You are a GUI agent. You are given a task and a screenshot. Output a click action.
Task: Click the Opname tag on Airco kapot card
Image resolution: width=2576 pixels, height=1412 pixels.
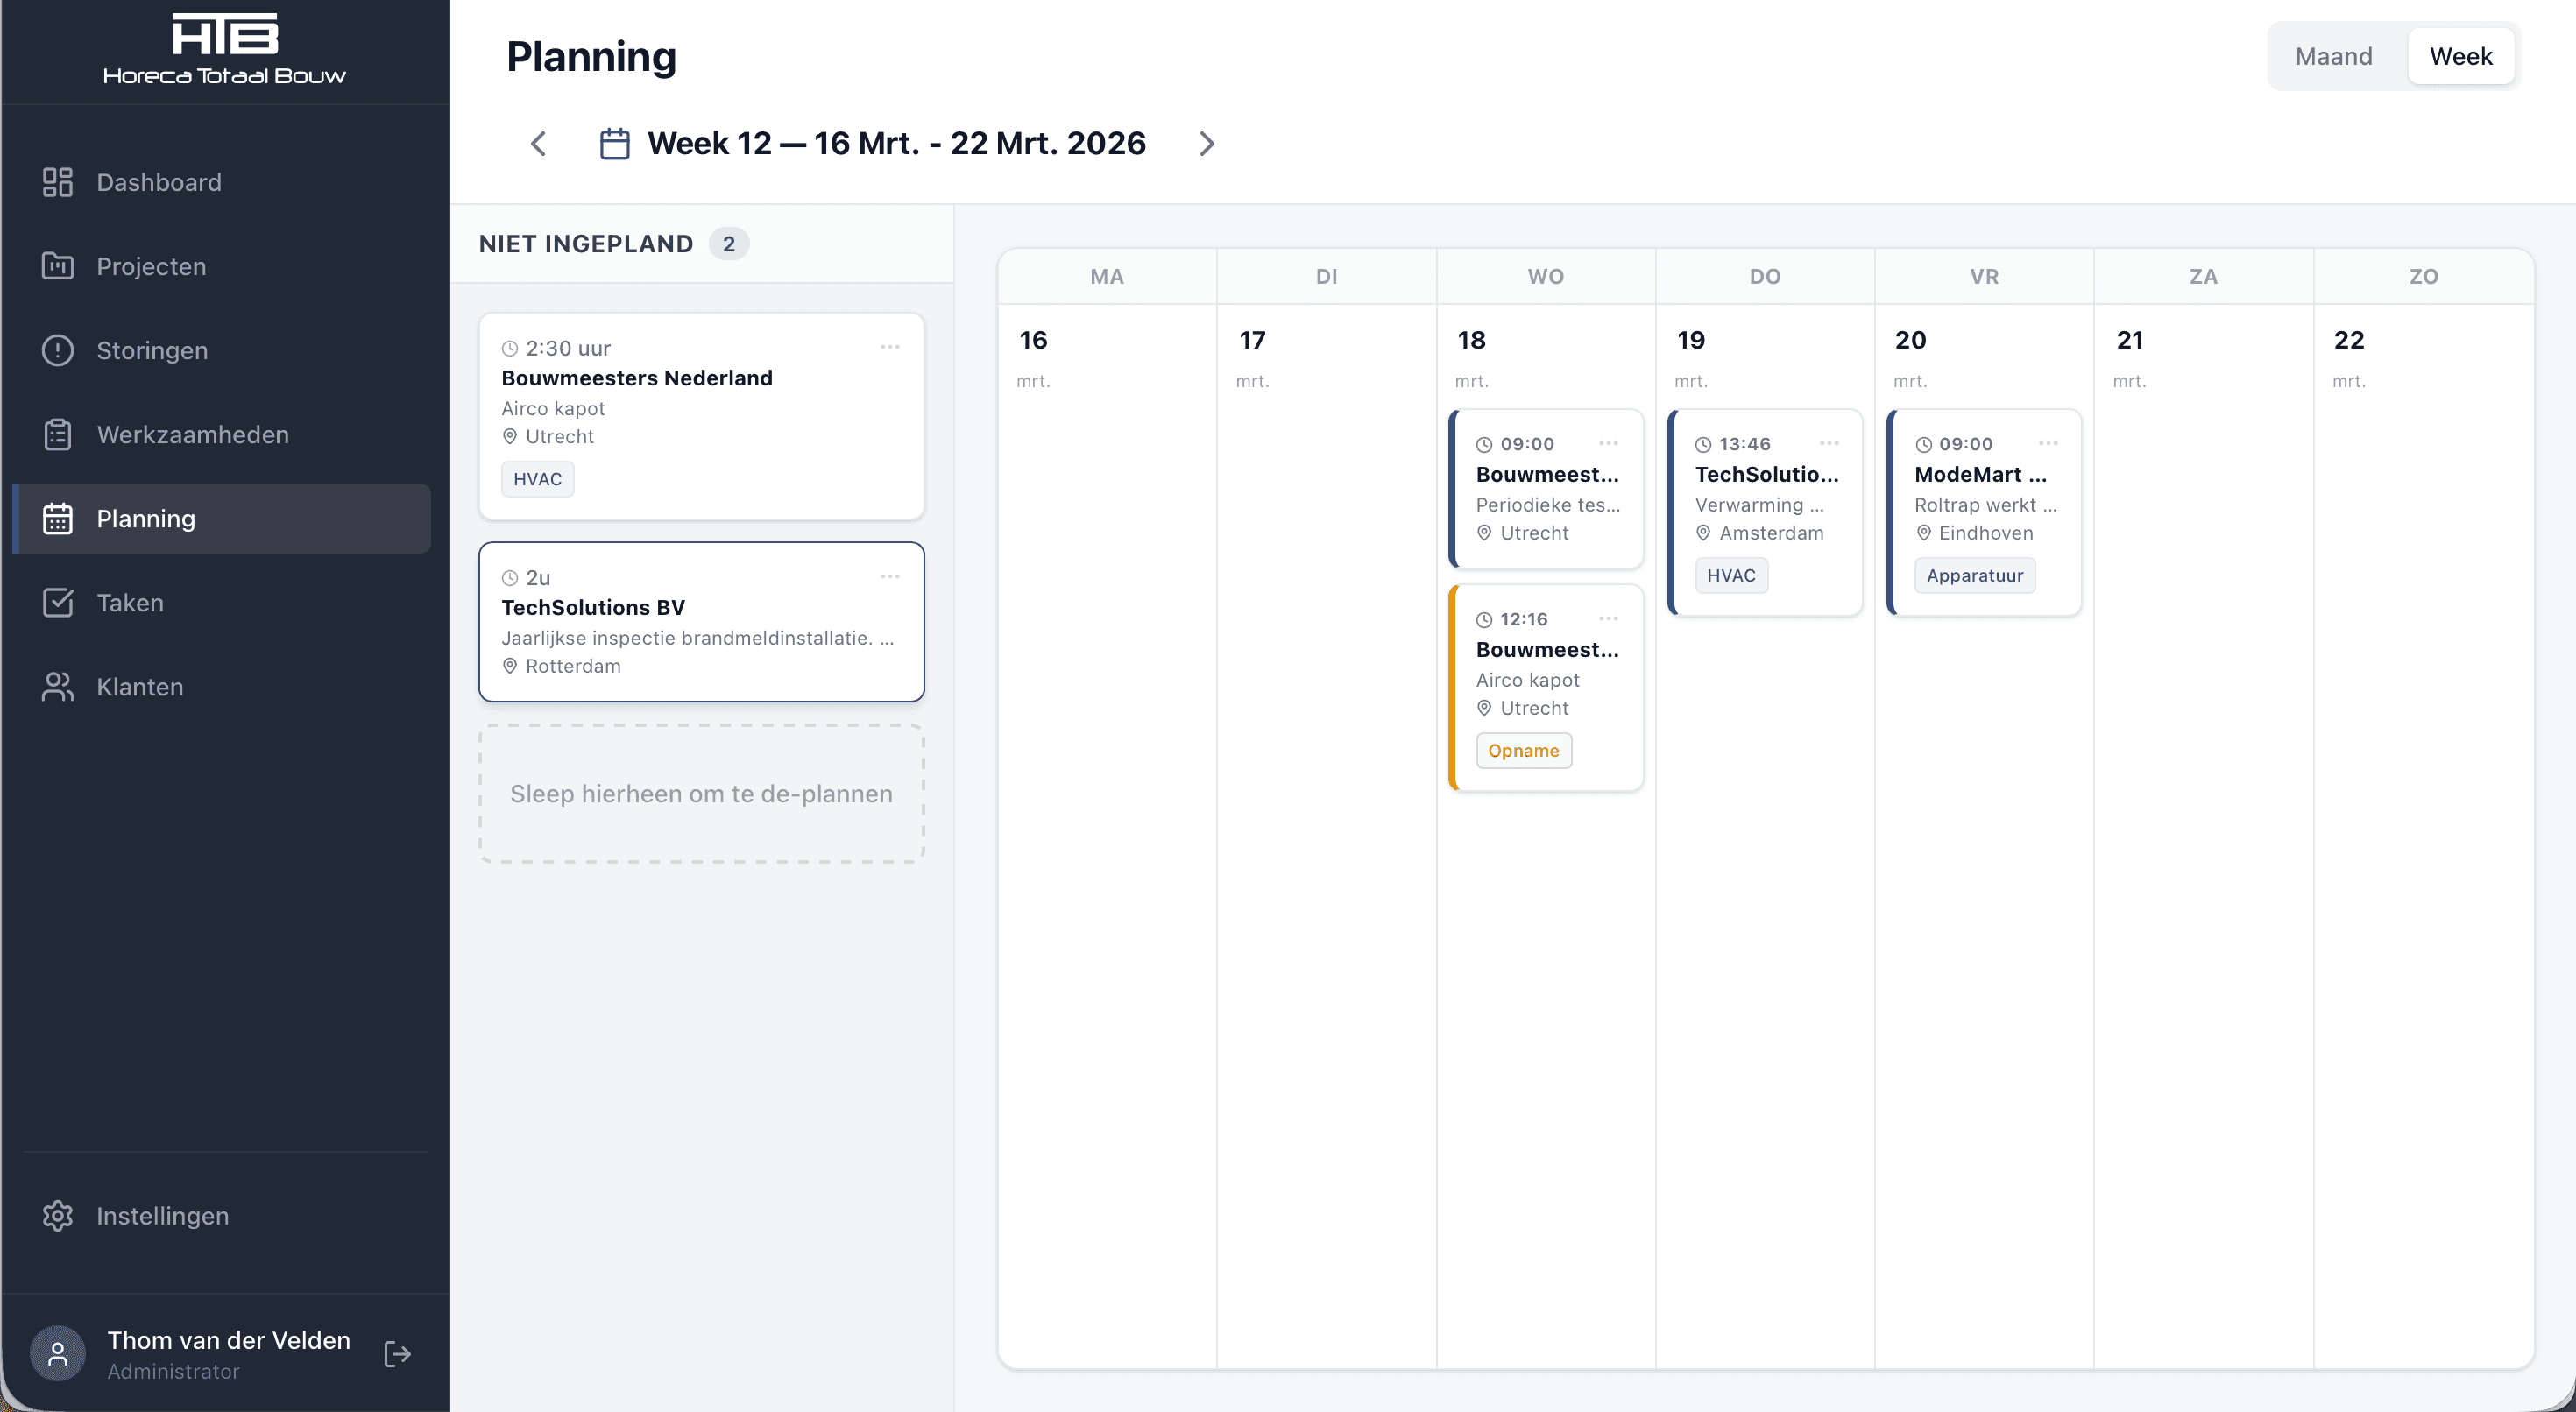click(1523, 751)
